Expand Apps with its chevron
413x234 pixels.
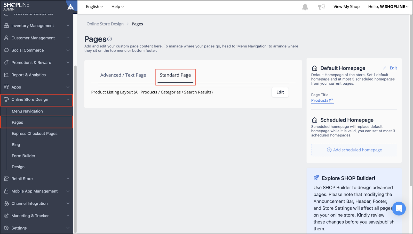tap(68, 87)
